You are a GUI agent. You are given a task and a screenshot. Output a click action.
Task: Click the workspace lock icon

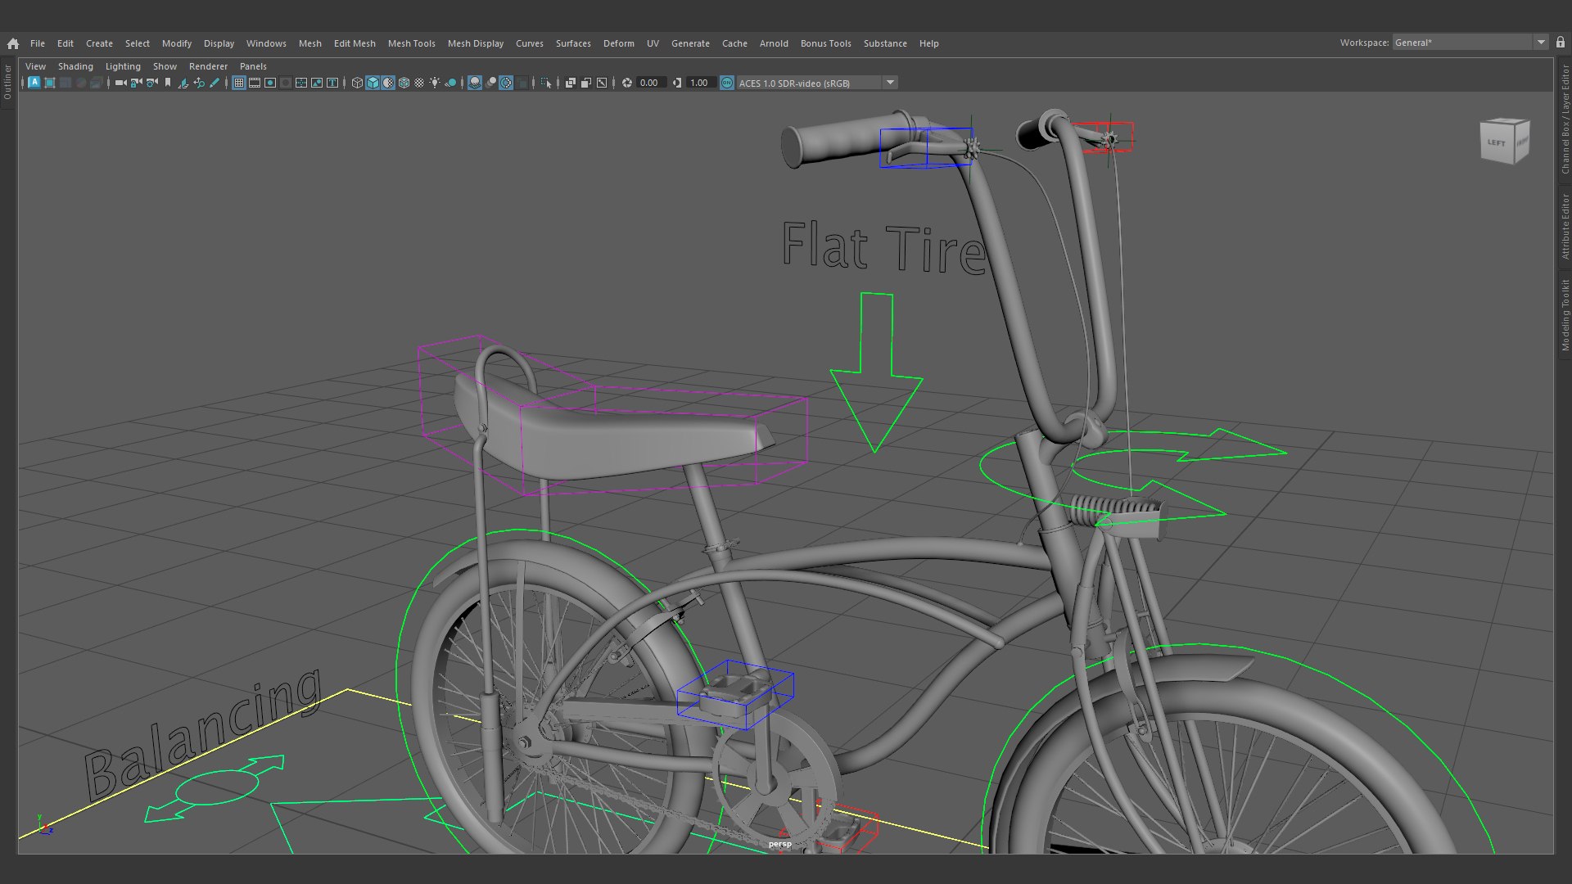[1561, 43]
